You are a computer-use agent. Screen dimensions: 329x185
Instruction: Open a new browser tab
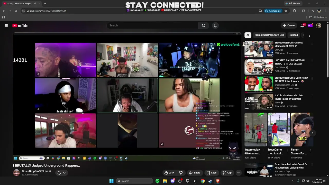tap(45, 3)
